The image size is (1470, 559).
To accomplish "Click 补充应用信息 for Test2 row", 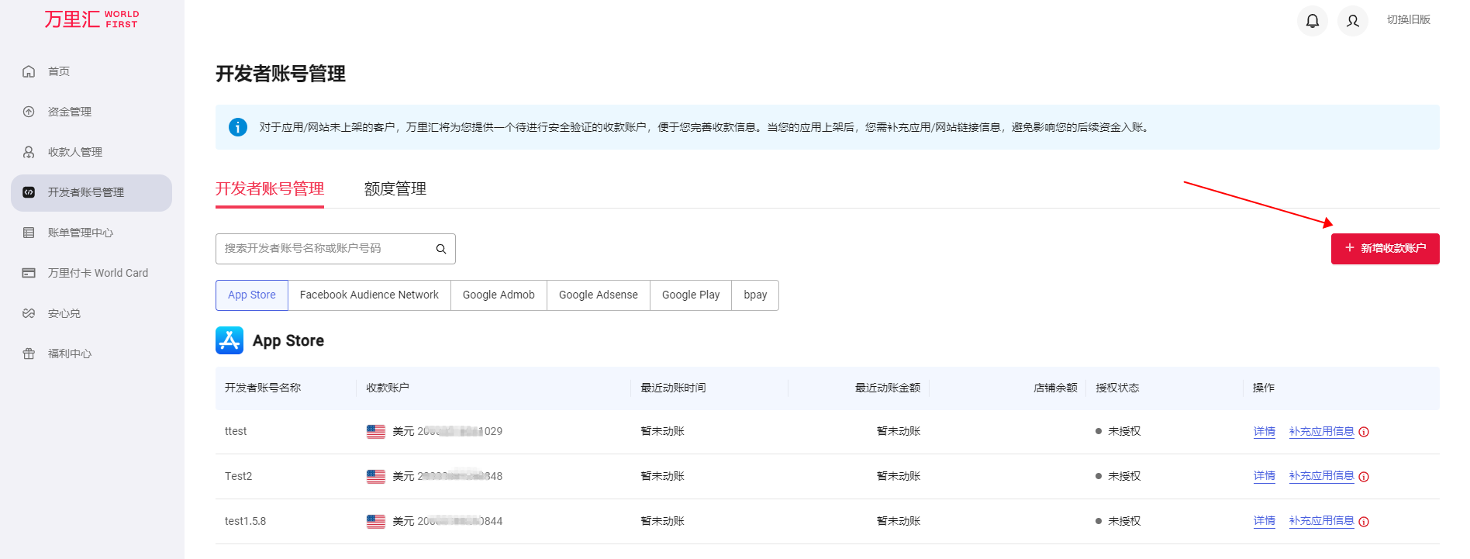I will [1321, 476].
